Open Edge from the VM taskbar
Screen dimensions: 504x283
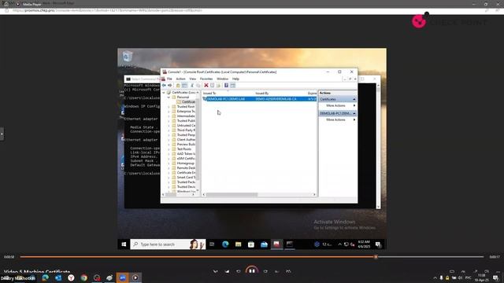tap(225, 244)
